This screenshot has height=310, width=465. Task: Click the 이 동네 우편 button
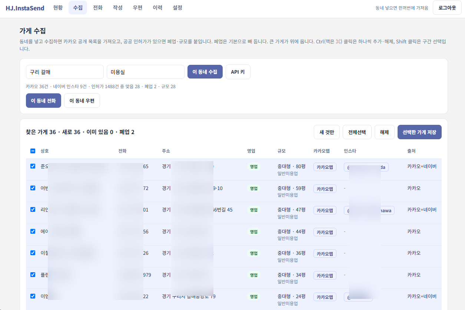click(82, 100)
